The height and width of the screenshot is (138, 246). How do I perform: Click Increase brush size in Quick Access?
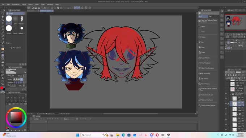coord(208,95)
